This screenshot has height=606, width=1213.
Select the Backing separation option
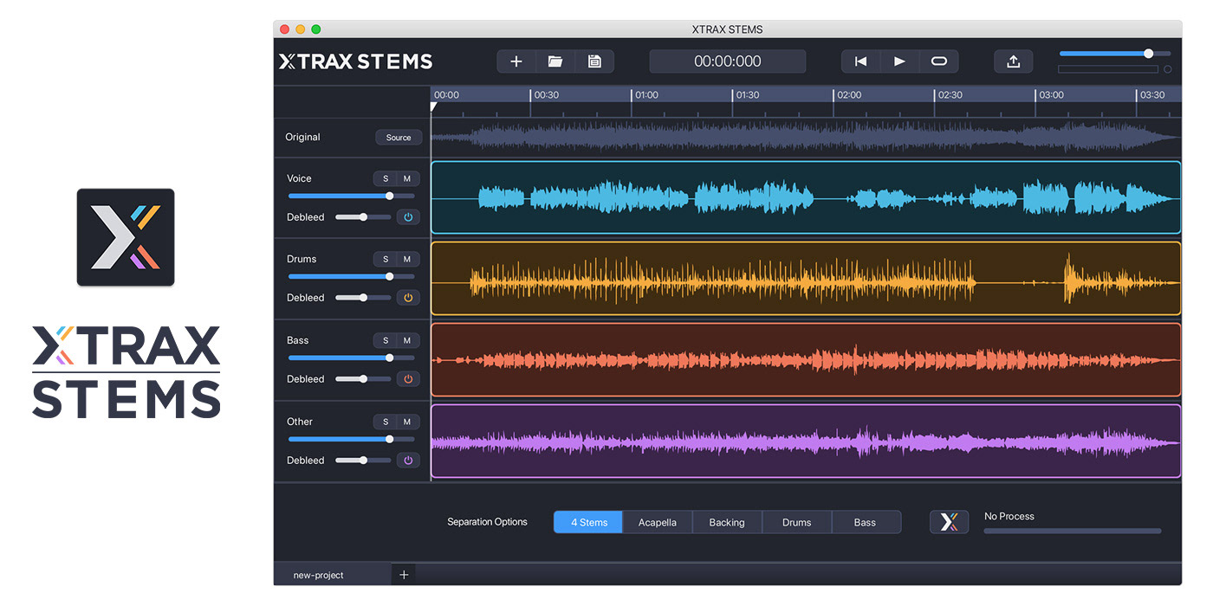[727, 522]
